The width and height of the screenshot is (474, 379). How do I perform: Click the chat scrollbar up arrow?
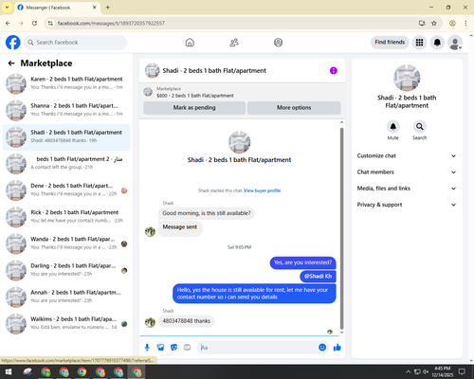341,122
